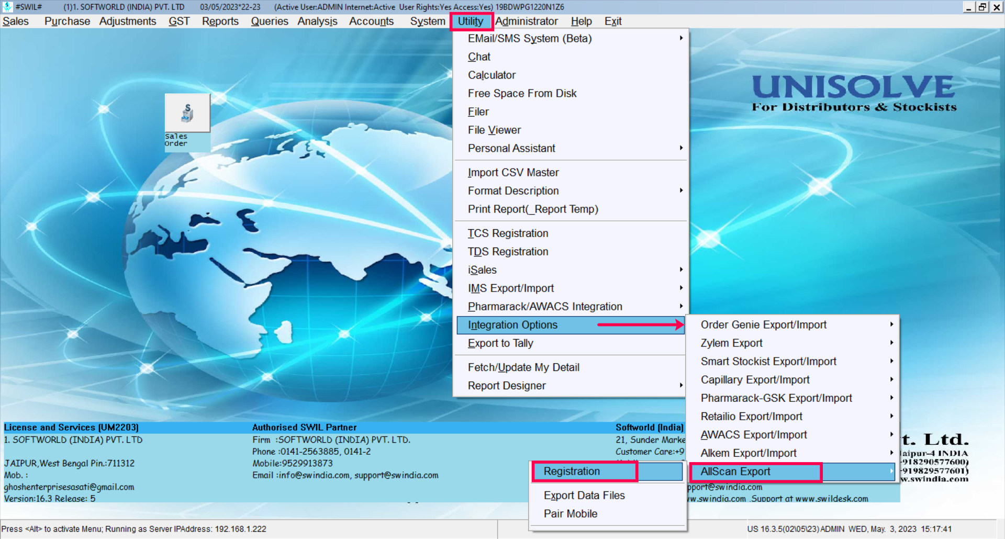This screenshot has height=539, width=1005.
Task: Expand AWACS Export/Import submenu
Action: tap(793, 435)
